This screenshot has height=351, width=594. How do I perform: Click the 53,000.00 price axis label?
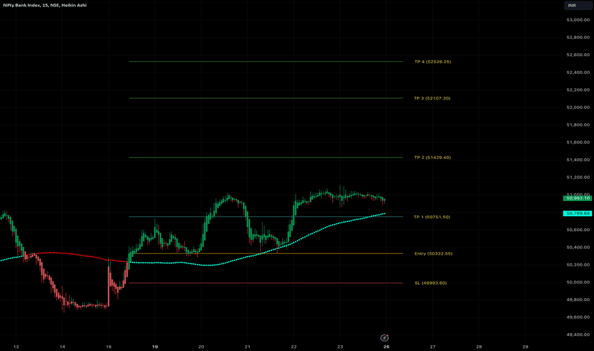(578, 20)
